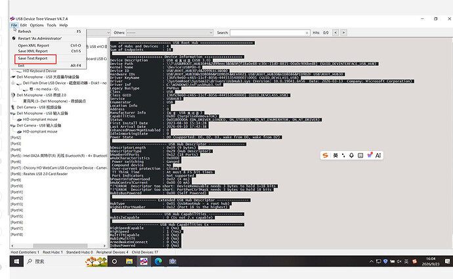Open the Edit menu
The image size is (453, 279).
click(24, 25)
